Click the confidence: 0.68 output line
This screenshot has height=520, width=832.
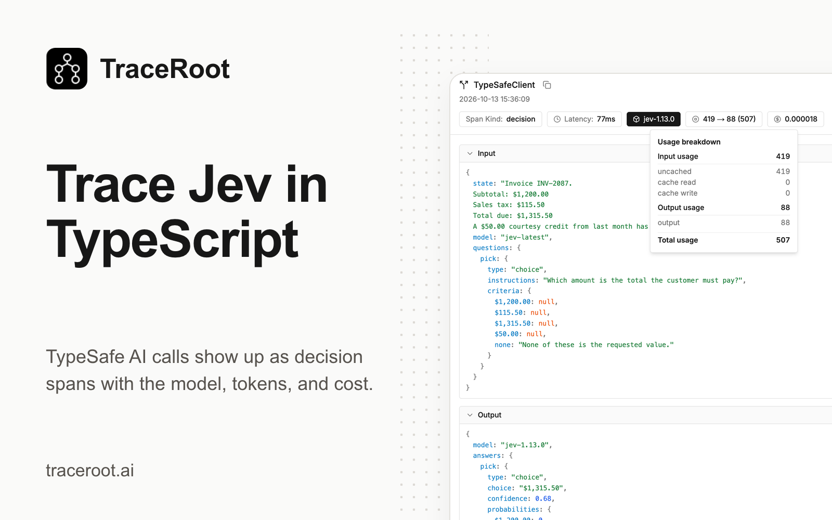point(521,499)
